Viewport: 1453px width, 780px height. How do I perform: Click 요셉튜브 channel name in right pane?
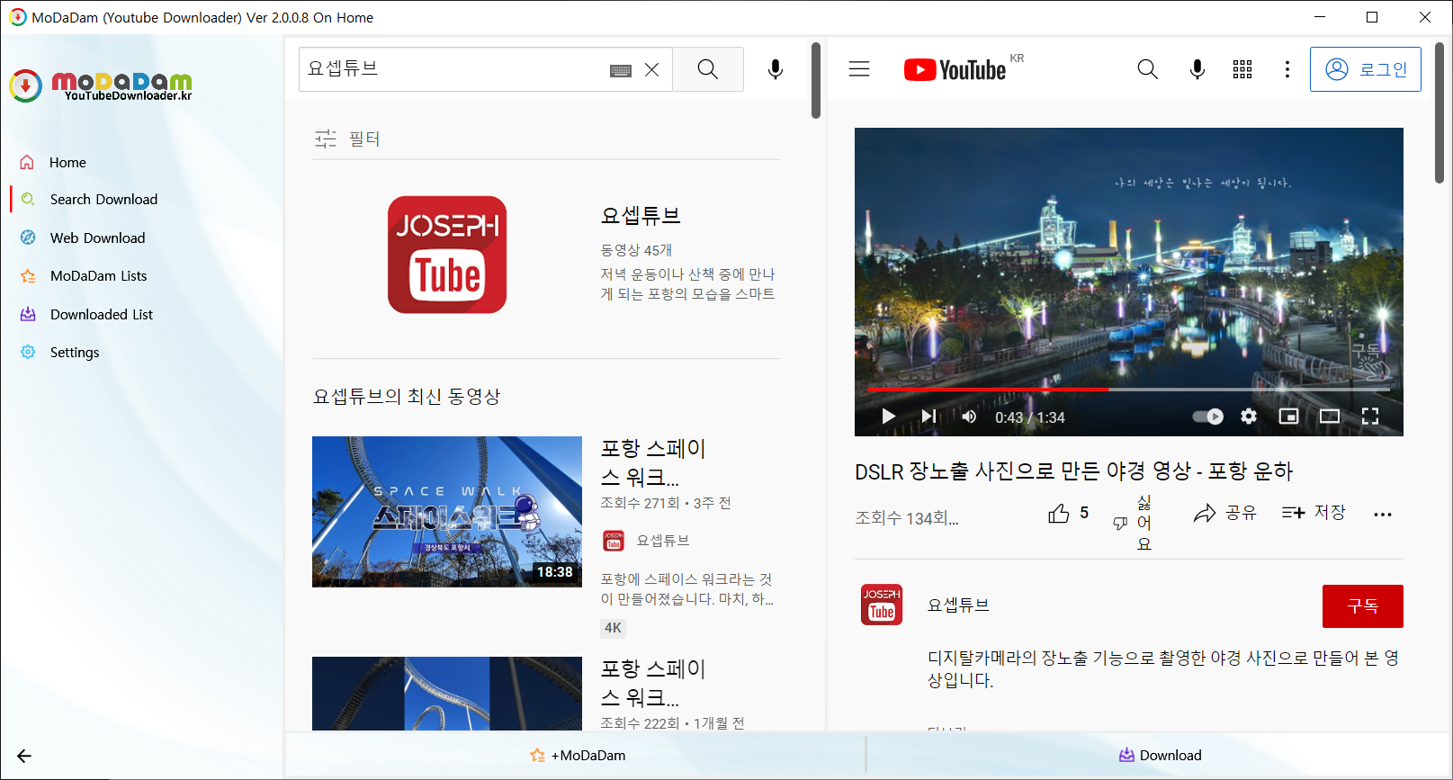coord(959,605)
